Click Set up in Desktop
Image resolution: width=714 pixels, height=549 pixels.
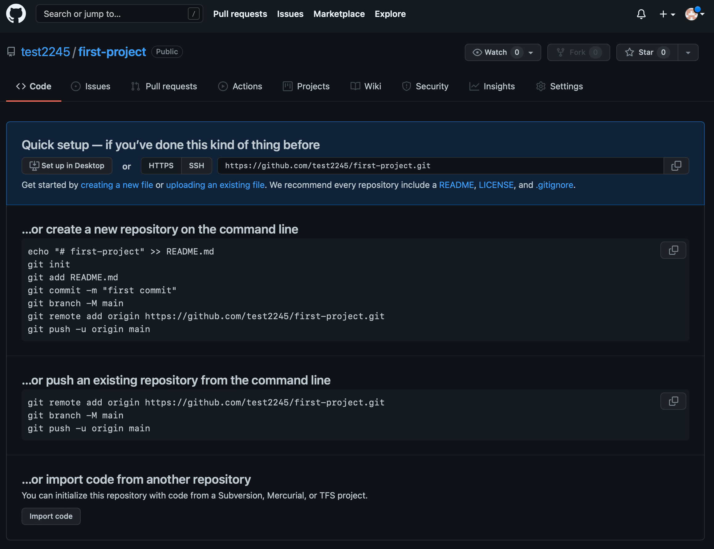[67, 166]
